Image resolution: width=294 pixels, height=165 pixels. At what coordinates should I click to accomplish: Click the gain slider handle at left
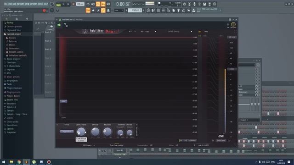click(x=63, y=101)
